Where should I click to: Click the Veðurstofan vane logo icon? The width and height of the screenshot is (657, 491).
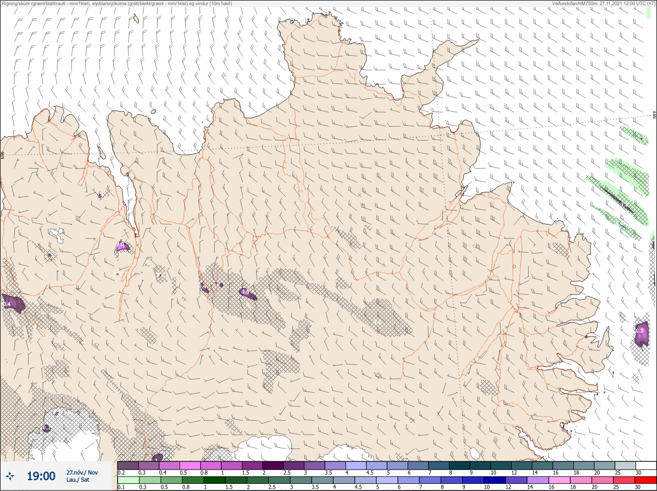click(x=10, y=476)
